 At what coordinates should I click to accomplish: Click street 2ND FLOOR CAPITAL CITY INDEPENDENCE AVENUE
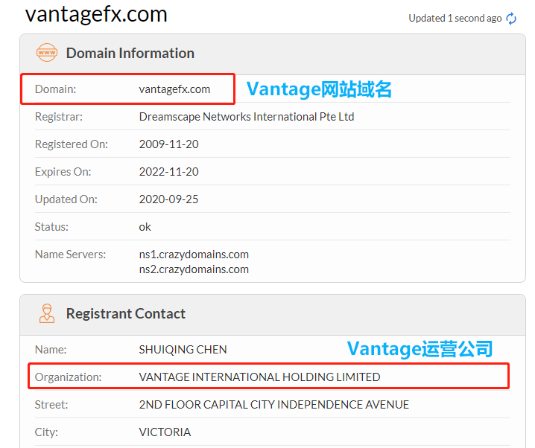point(273,405)
